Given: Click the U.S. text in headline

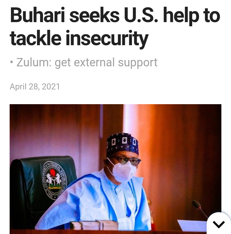Looking at the screenshot, I should pos(141,16).
